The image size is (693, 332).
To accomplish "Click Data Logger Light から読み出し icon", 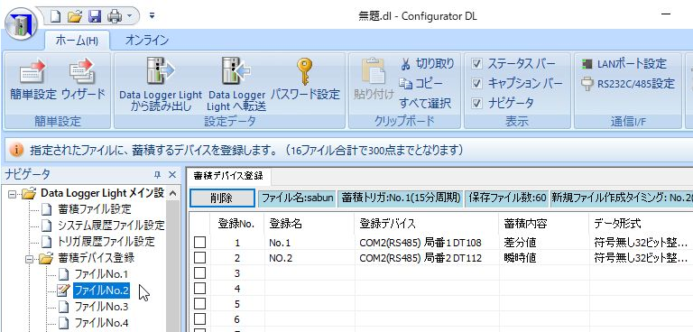I will coord(161,84).
